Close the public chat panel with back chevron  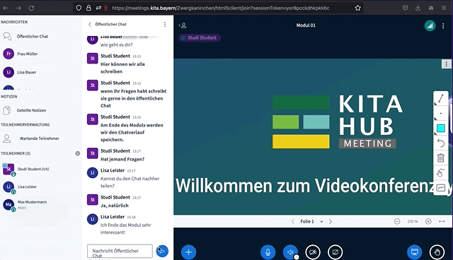[90, 24]
